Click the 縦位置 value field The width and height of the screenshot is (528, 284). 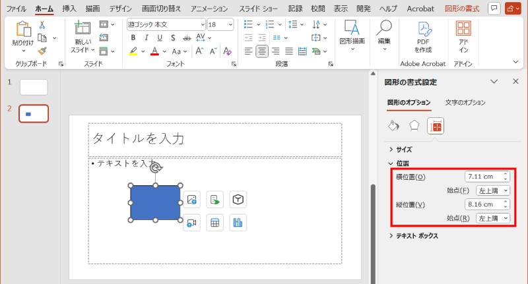[484, 204]
